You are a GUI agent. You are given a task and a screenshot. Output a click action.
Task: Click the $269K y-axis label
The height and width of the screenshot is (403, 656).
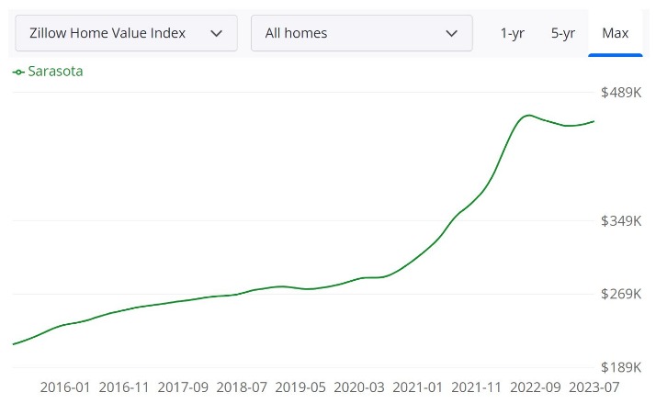621,294
